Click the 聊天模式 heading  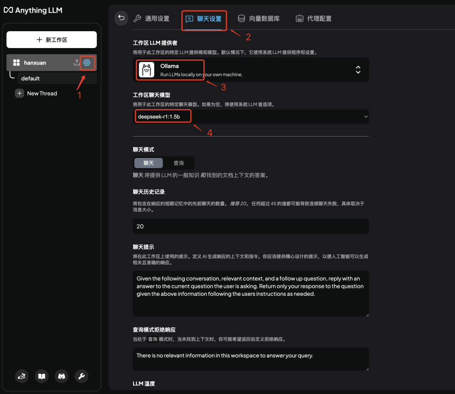[143, 150]
